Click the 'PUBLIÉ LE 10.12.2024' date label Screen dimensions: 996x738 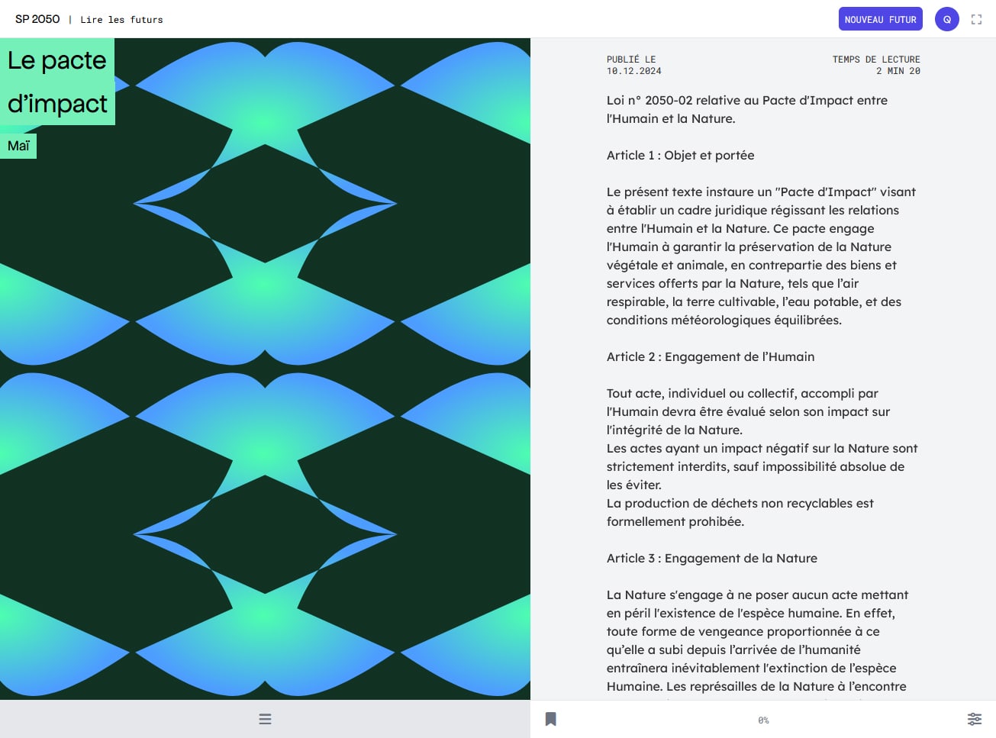click(x=633, y=65)
